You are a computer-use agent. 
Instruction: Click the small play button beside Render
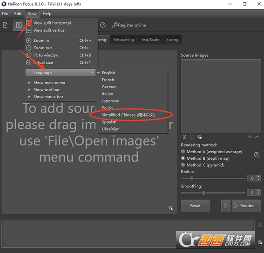pyautogui.click(x=226, y=205)
